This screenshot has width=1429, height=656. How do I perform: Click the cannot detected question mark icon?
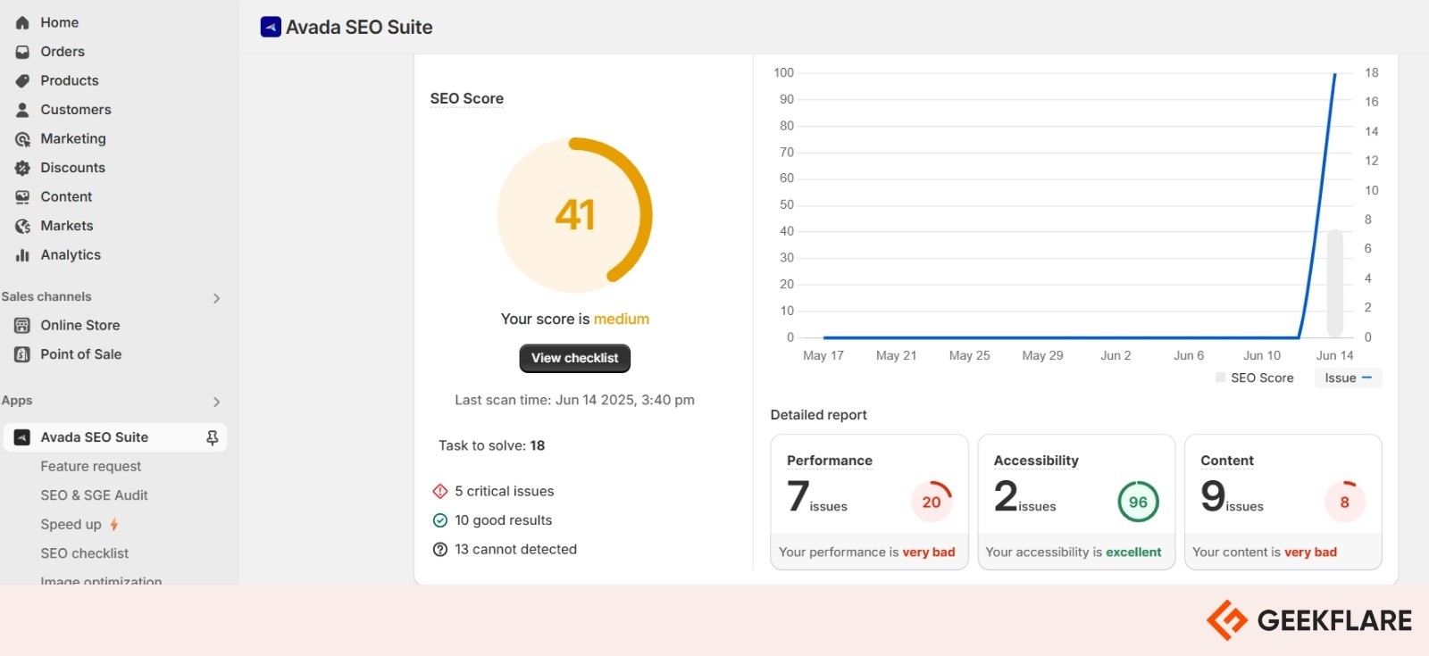coord(440,550)
